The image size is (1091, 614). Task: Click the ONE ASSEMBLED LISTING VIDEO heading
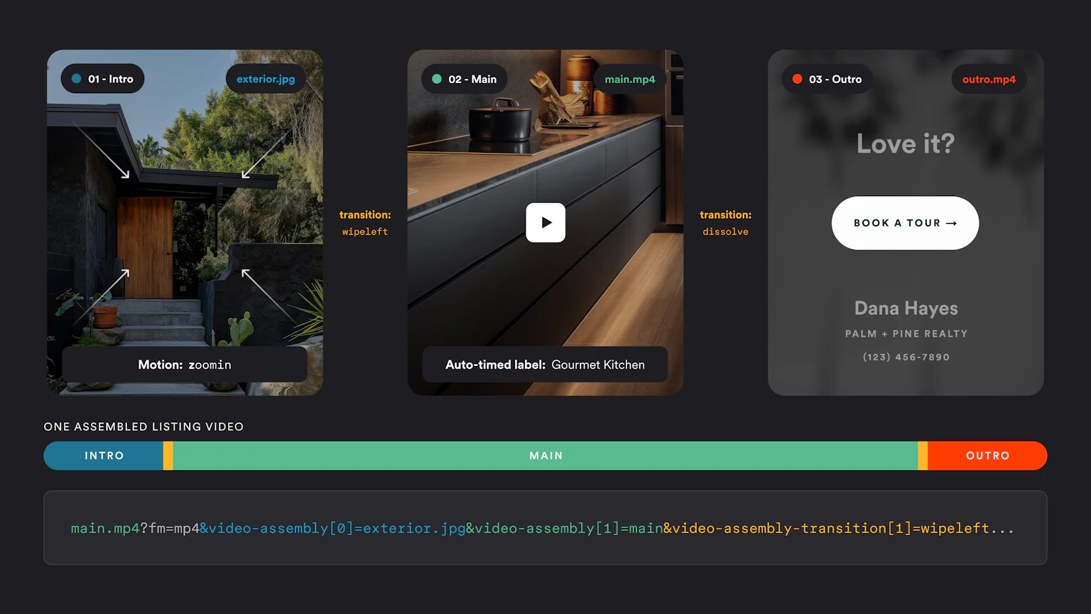point(143,426)
